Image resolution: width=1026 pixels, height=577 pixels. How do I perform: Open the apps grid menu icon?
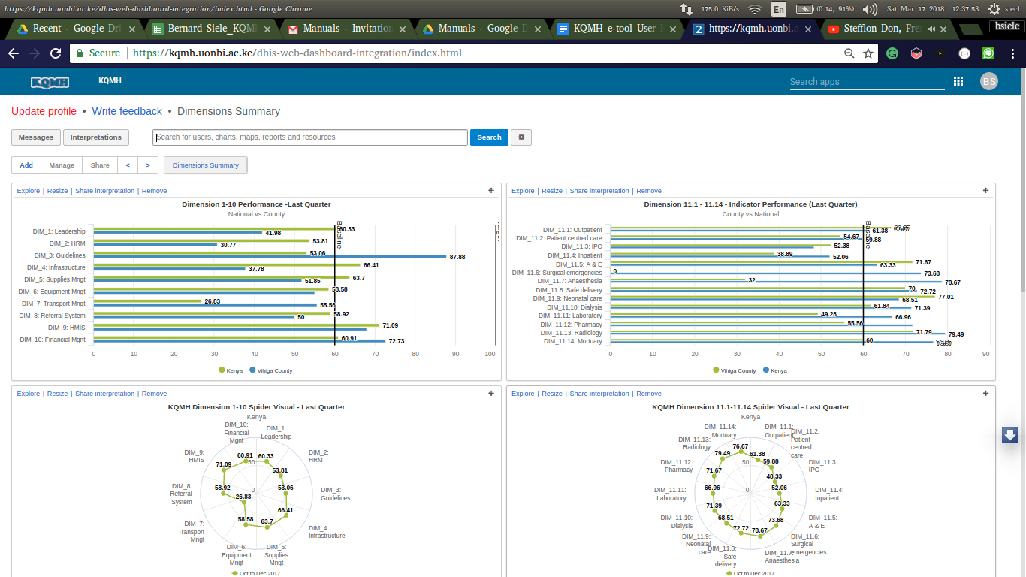click(x=958, y=81)
